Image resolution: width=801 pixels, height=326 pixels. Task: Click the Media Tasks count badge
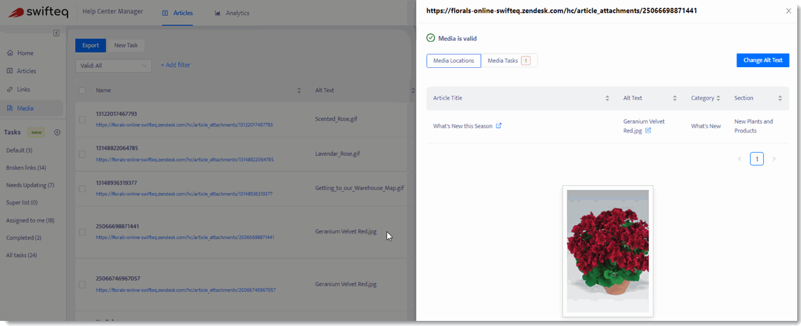click(x=526, y=61)
